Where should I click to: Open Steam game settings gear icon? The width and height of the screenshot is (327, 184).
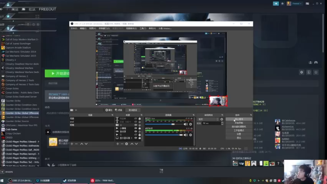302,72
